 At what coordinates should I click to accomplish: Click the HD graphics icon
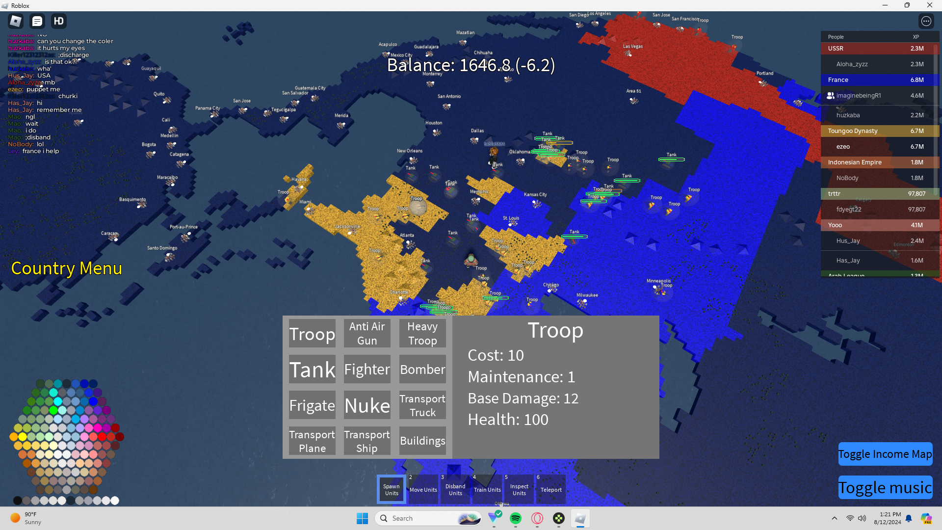pos(59,21)
